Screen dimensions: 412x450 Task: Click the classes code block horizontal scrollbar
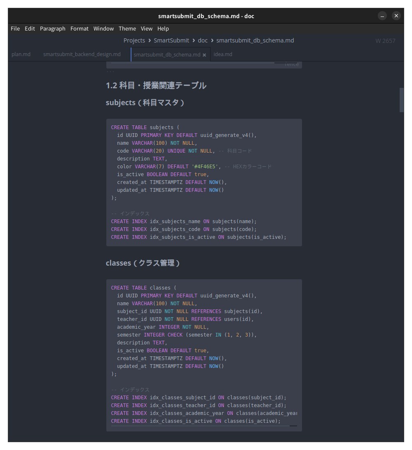[x=204, y=426]
